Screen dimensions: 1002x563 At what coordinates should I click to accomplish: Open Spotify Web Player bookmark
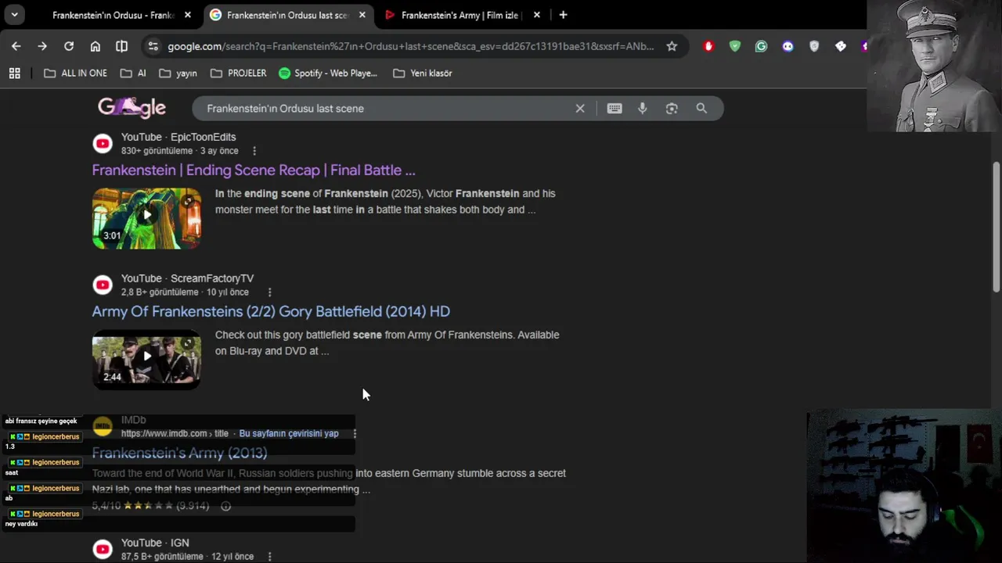click(x=328, y=73)
